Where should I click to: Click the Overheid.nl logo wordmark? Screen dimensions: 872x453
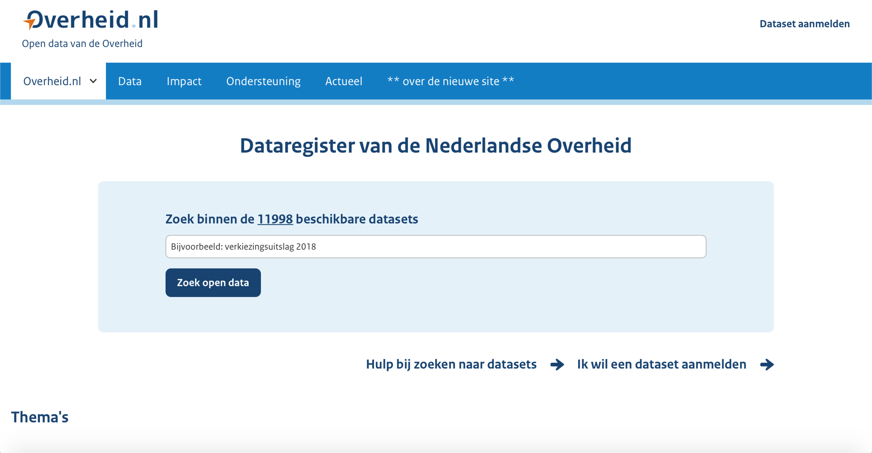(x=94, y=20)
